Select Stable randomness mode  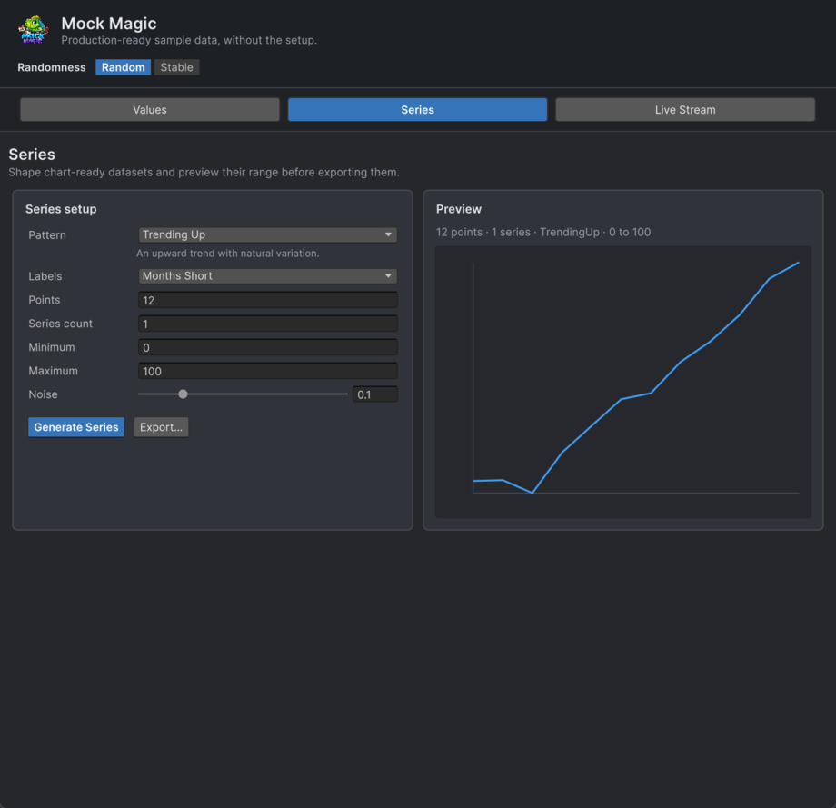[176, 67]
